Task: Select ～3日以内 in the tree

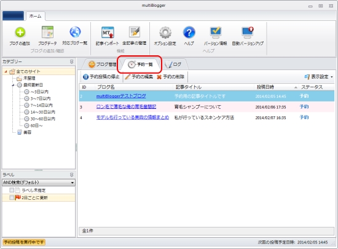Action: (x=39, y=92)
